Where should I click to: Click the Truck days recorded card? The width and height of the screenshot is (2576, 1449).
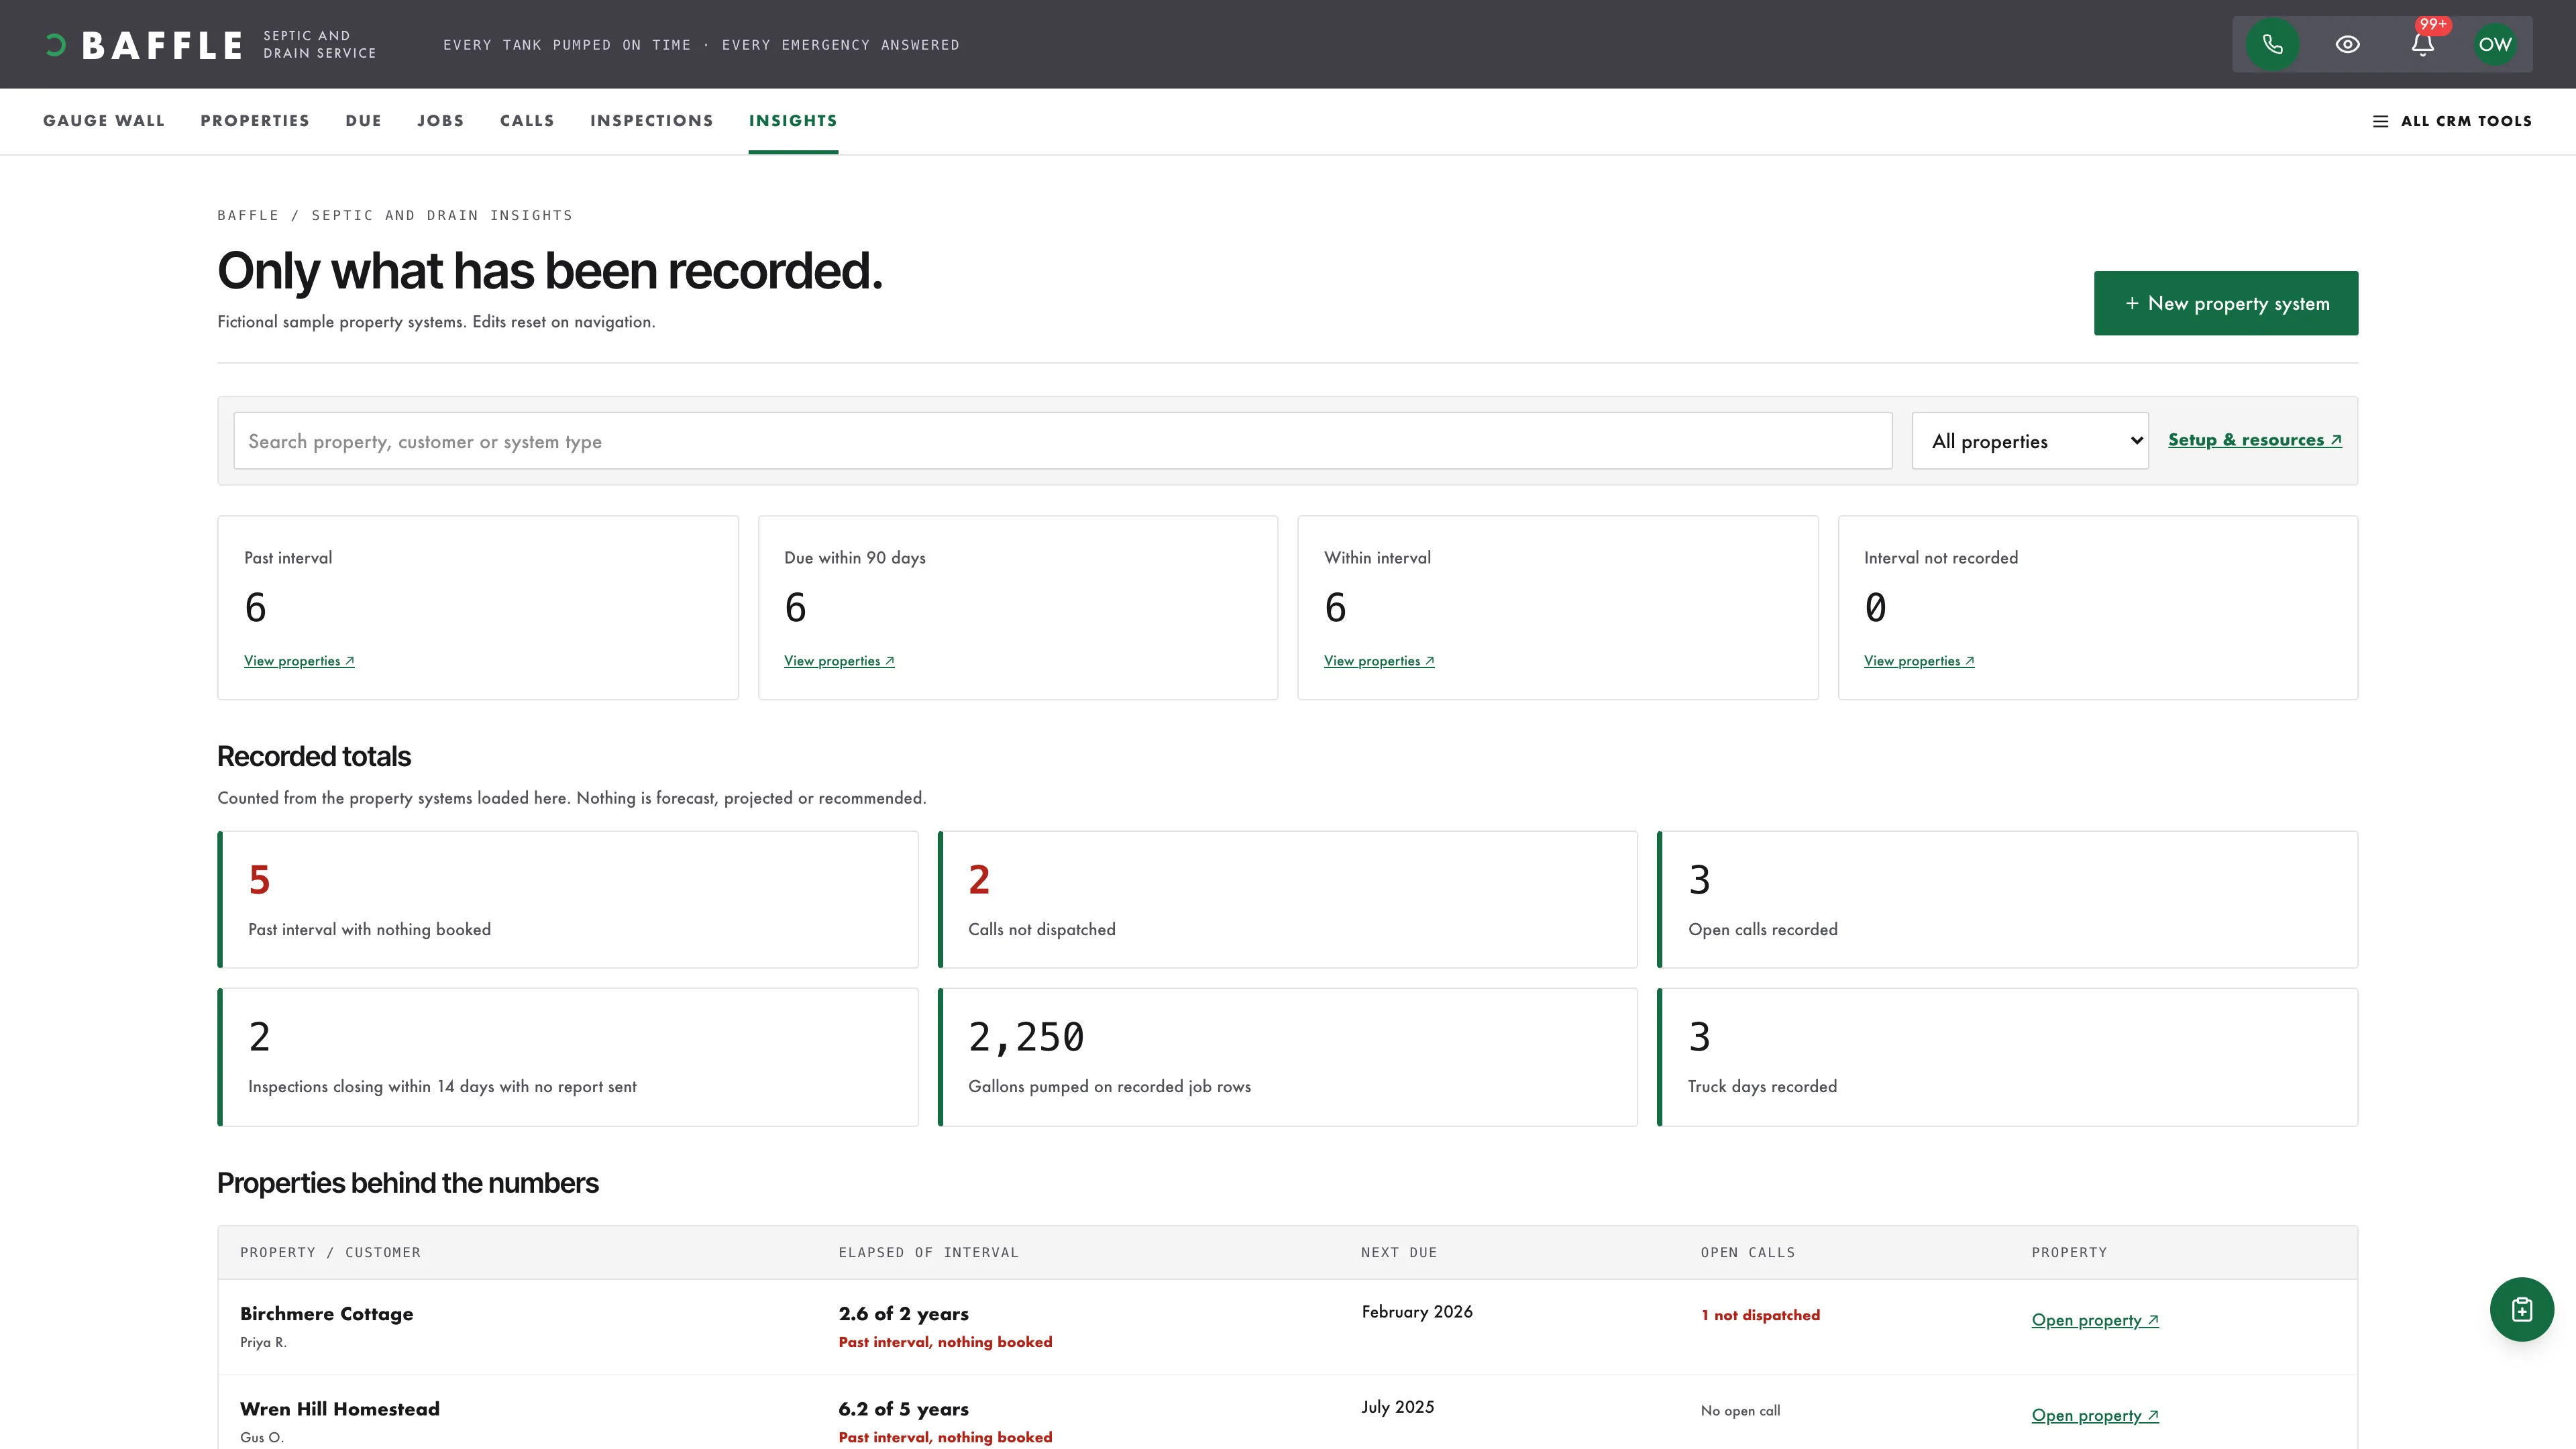pos(2008,1057)
